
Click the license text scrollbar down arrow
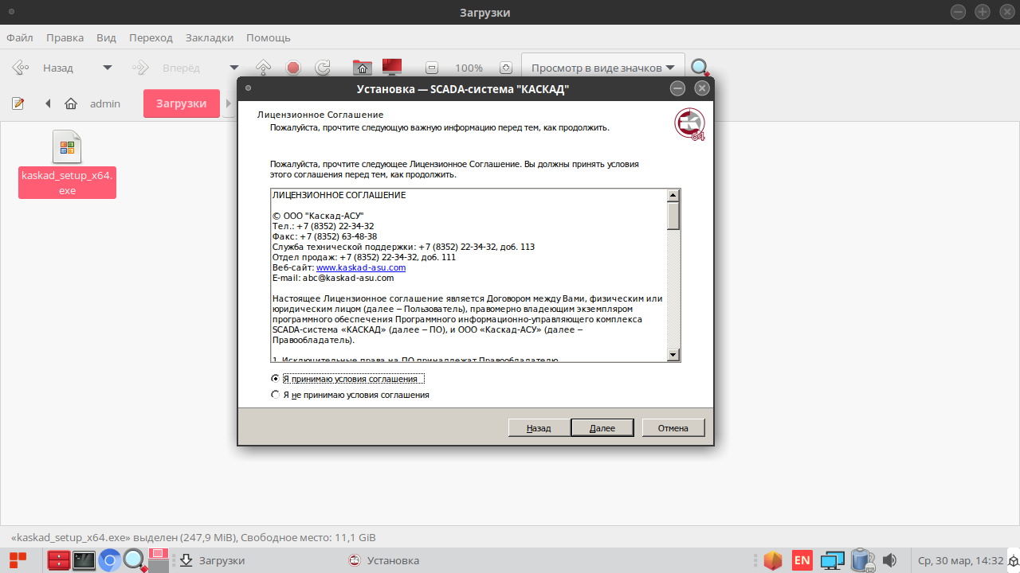point(673,355)
